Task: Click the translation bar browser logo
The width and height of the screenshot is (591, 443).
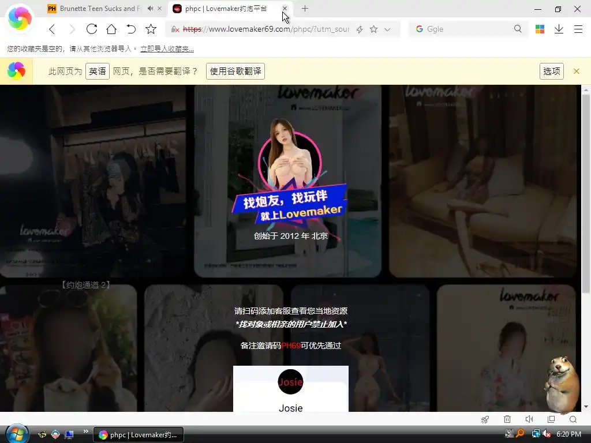Action: (x=16, y=71)
